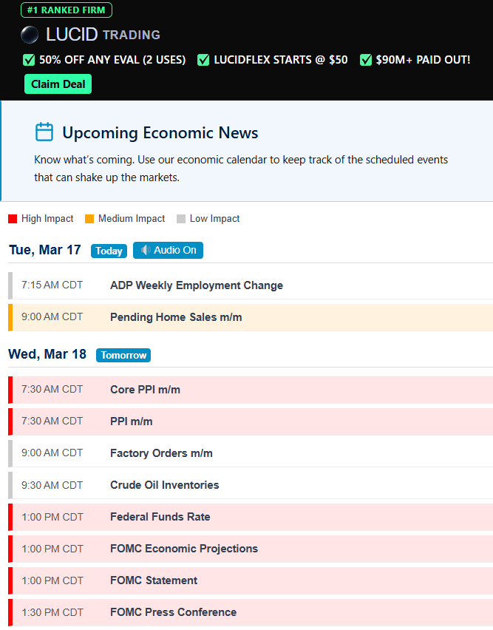
Task: Click the 7:15 AM CDT time label
Action: [52, 285]
